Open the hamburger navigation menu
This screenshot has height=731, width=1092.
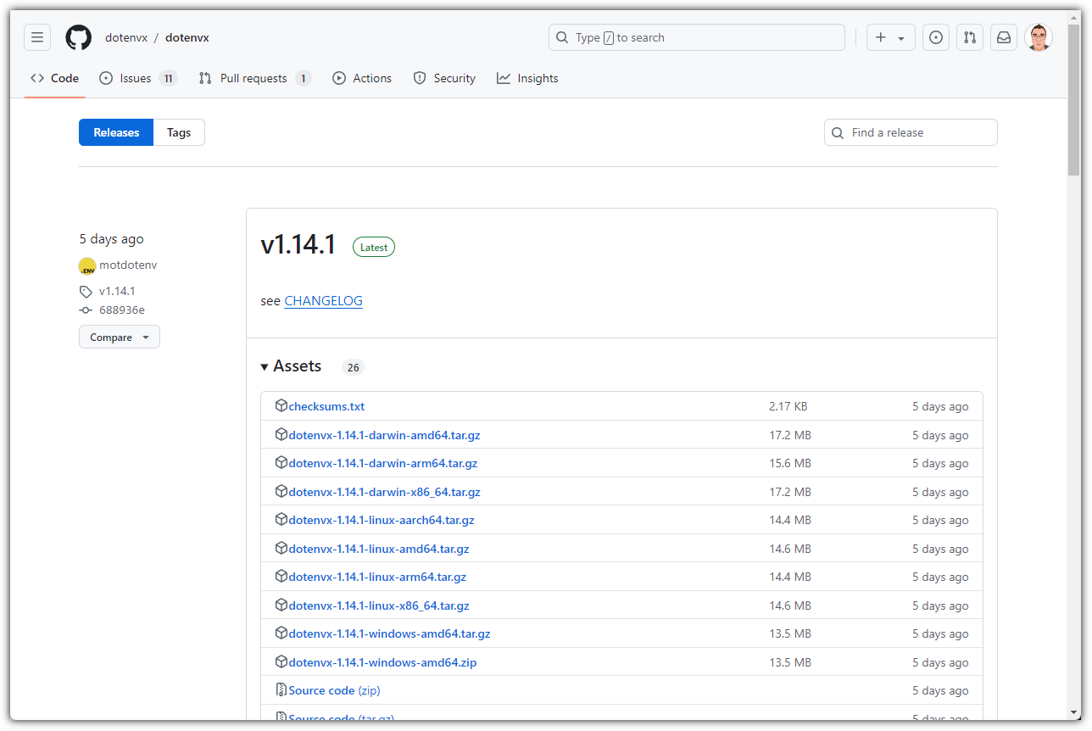(37, 37)
